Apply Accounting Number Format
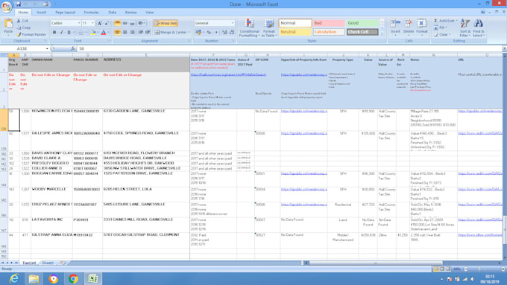 tap(198, 32)
